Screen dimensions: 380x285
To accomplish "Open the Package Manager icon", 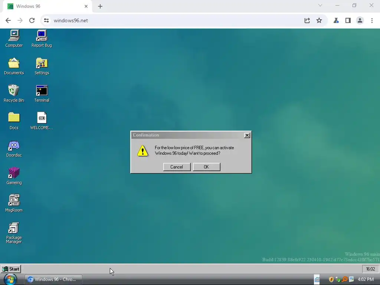I will click(x=14, y=233).
